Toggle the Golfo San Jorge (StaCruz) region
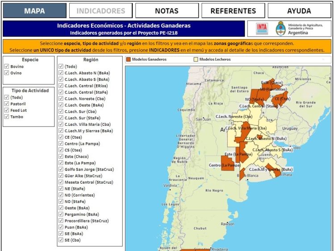 (x=61, y=169)
